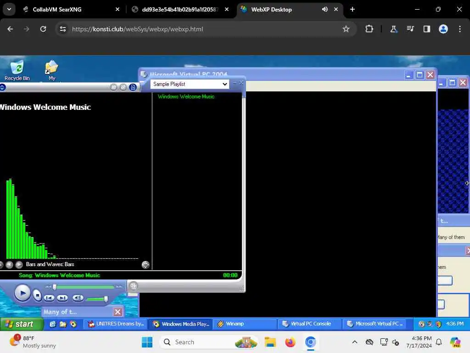Launch Firefox from Windows taskbar
470x353 pixels.
(x=290, y=342)
